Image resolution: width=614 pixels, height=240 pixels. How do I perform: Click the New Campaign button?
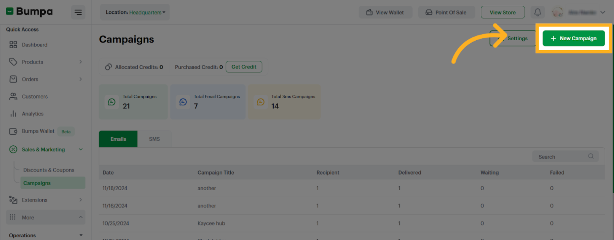(574, 38)
